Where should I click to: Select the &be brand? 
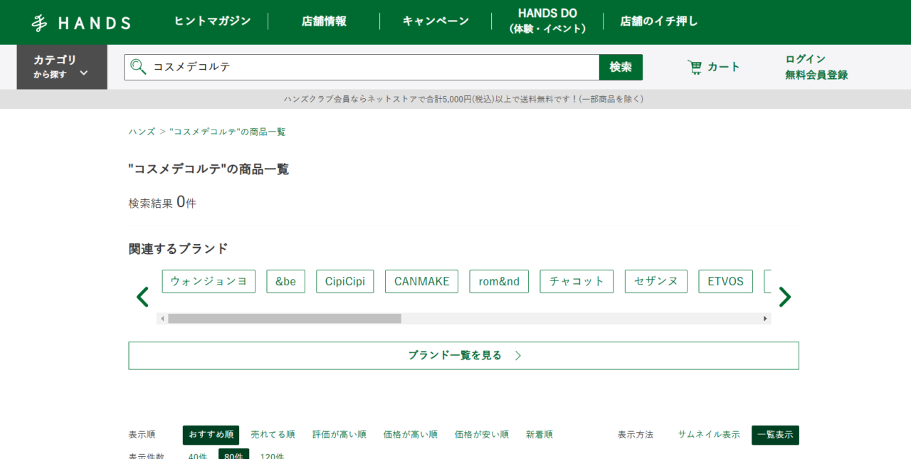285,281
